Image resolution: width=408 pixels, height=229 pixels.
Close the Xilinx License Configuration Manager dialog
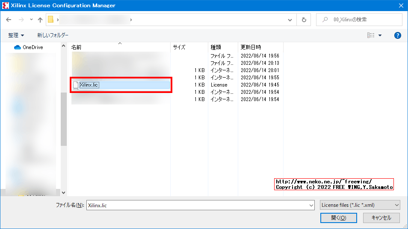click(x=401, y=6)
